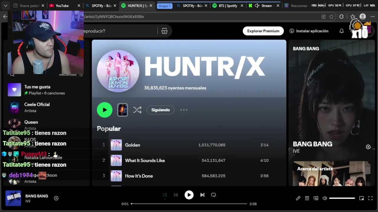Image resolution: width=378 pixels, height=212 pixels.
Task: Open IVE artist link in right panel
Action: (296, 151)
